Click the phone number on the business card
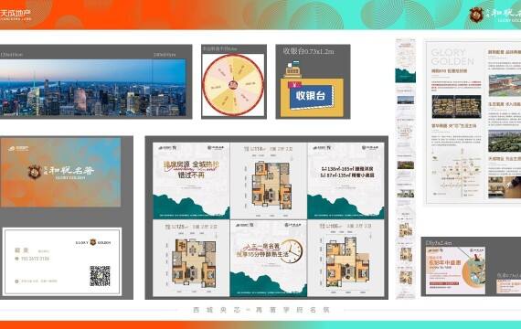 (36, 259)
